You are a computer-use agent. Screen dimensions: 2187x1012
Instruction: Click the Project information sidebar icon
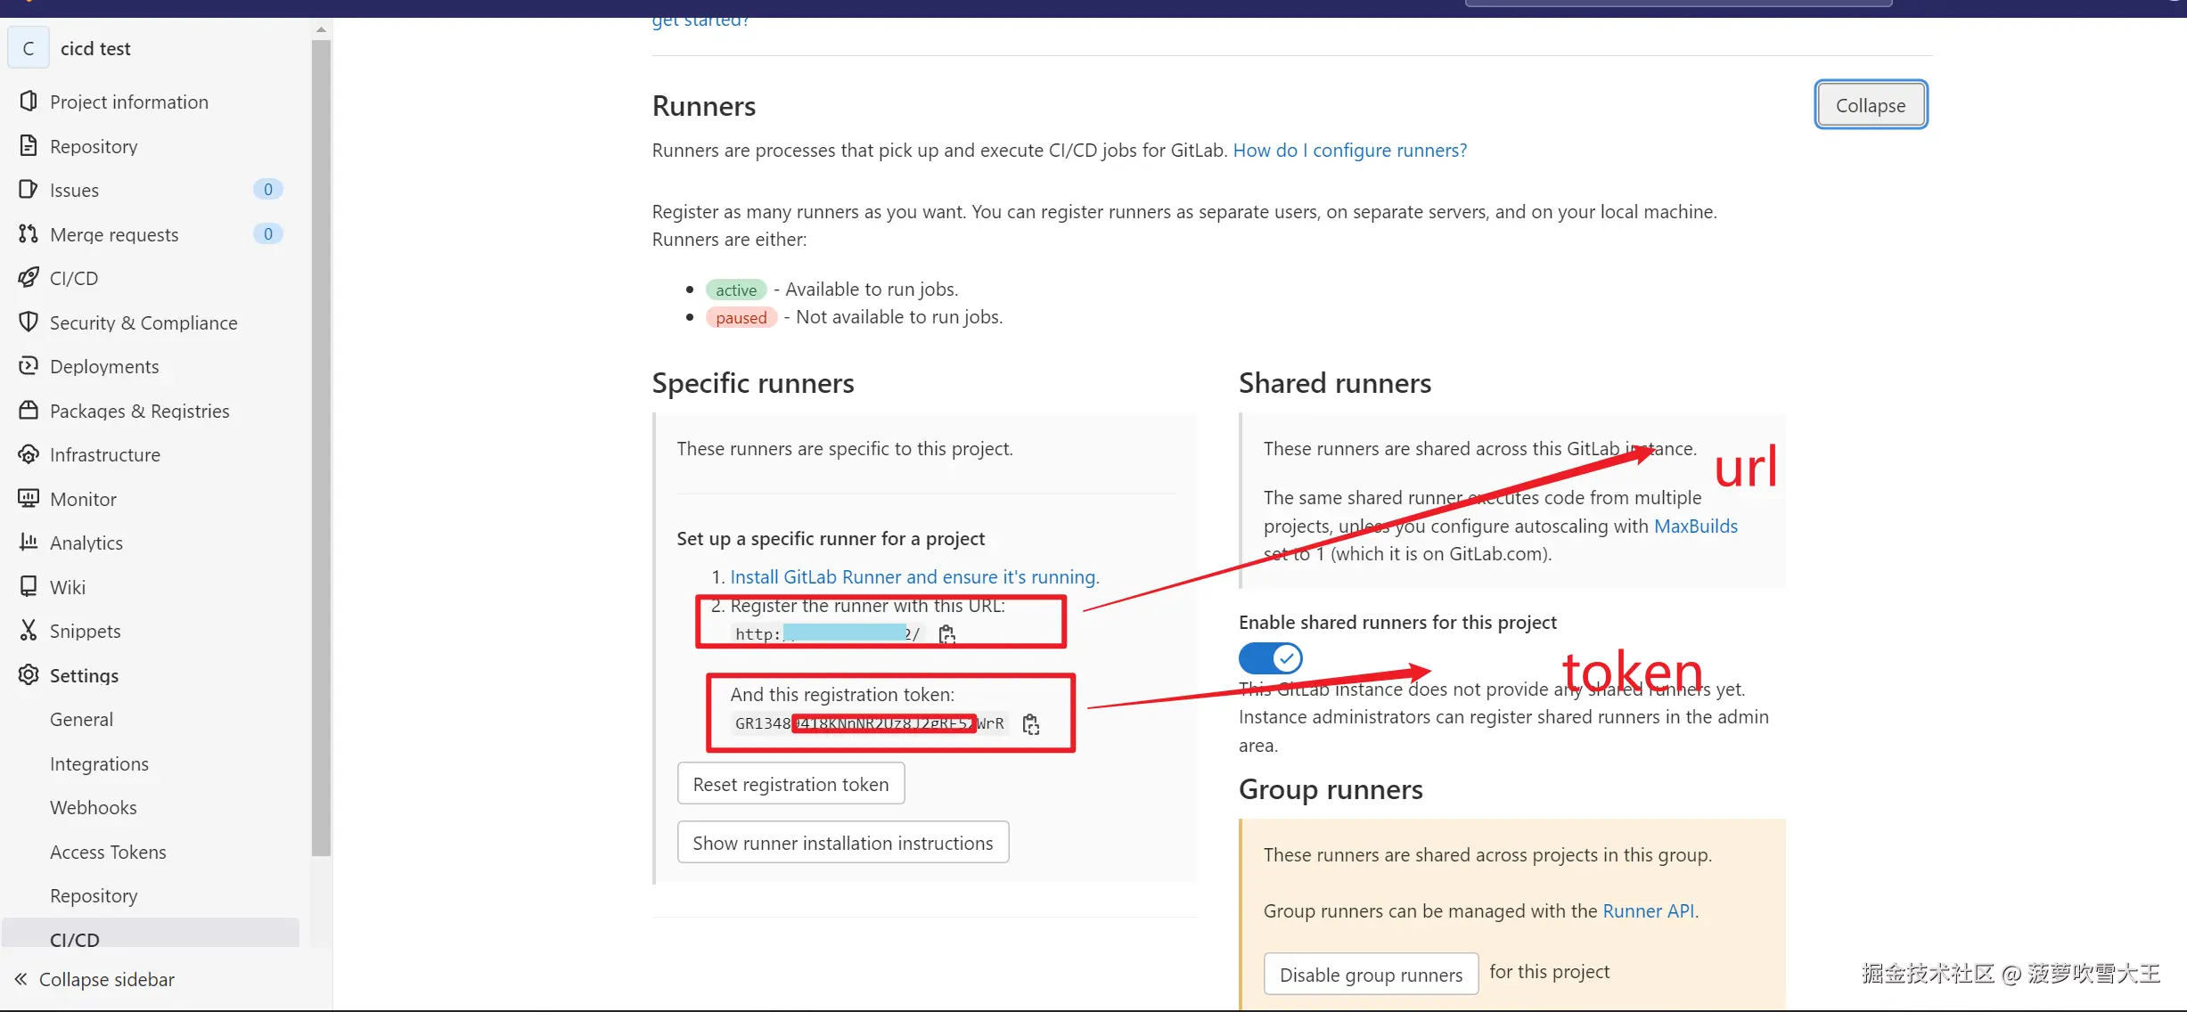(29, 102)
